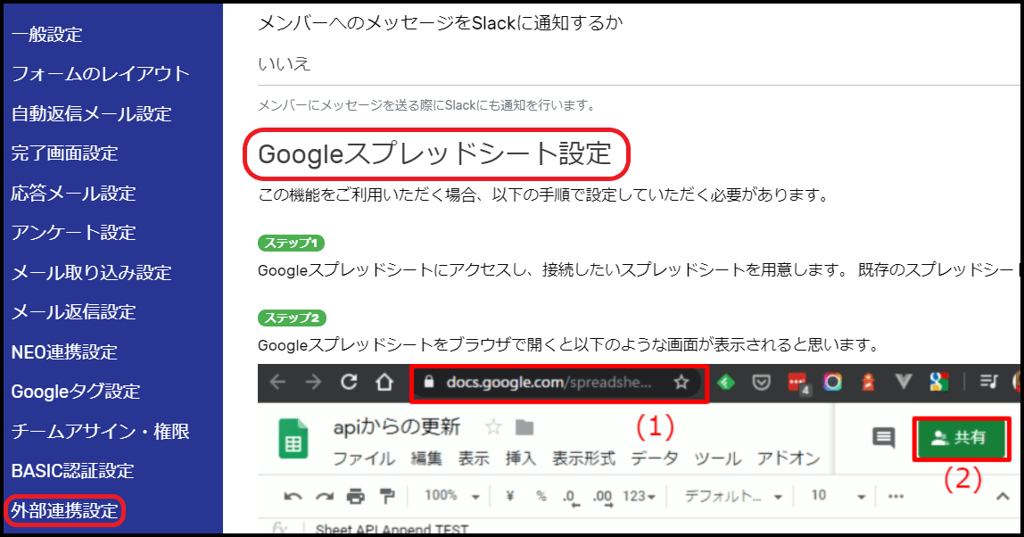The image size is (1024, 537).
Task: Click the print icon in Sheets toolbar
Action: coord(355,497)
